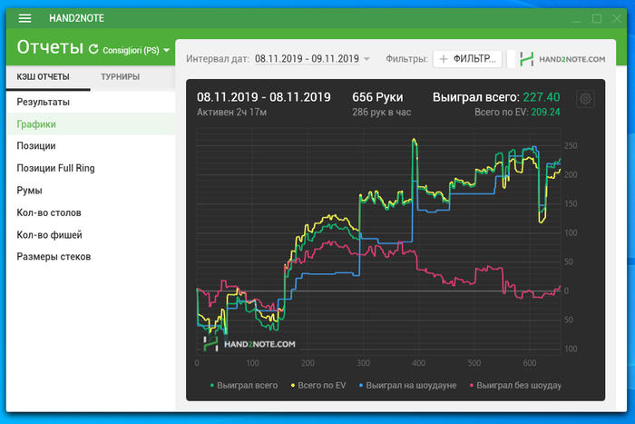Image resolution: width=635 pixels, height=424 pixels.
Task: Open chart settings gear icon
Action: coord(585,98)
